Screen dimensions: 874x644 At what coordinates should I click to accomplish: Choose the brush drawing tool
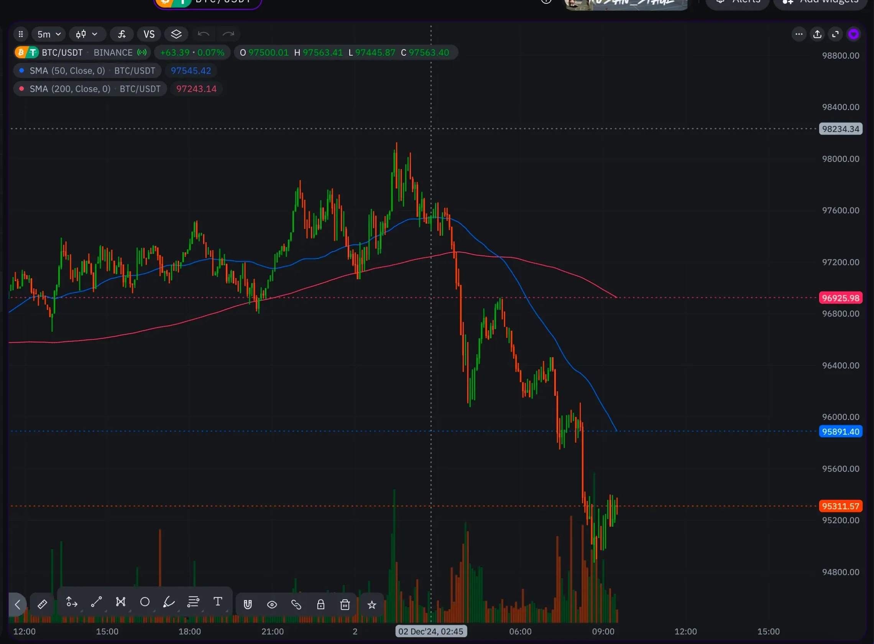click(x=169, y=602)
